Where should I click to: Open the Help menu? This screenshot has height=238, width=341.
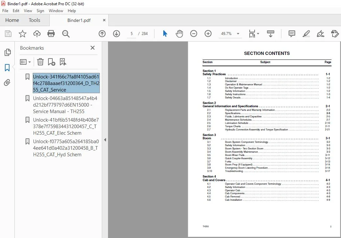(x=72, y=11)
